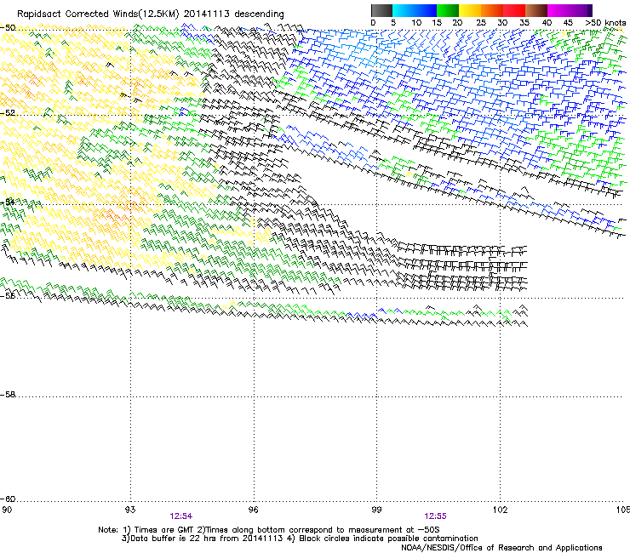Click the 'Data buffer is 22 hrs' note line
Image resolution: width=630 pixels, height=553 pixels.
[300, 539]
